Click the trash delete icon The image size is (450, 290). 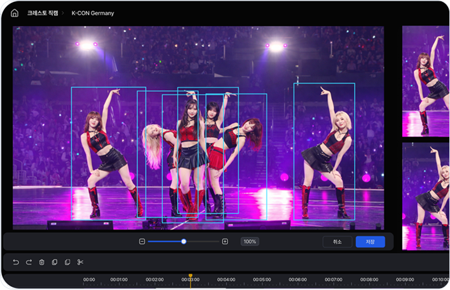point(41,262)
